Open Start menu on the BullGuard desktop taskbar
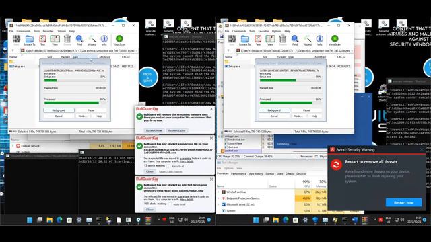 (30, 220)
